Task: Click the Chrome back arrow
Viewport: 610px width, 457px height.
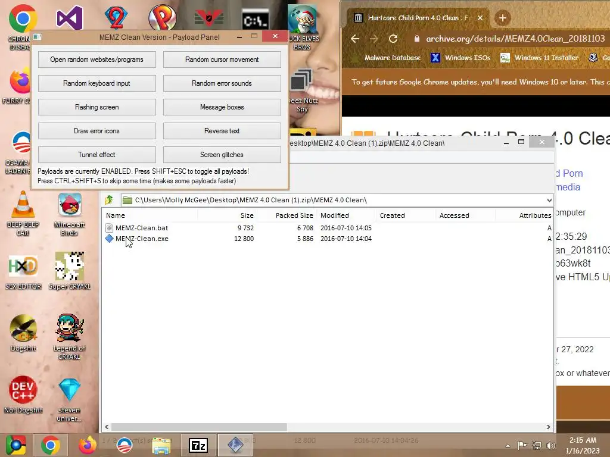Action: coord(355,39)
